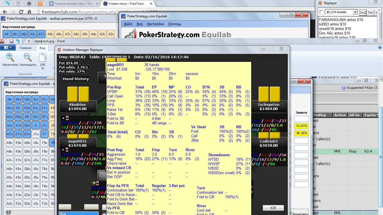Select AhJs entry in the hand list
This screenshot has width=383, height=215.
[79, 213]
